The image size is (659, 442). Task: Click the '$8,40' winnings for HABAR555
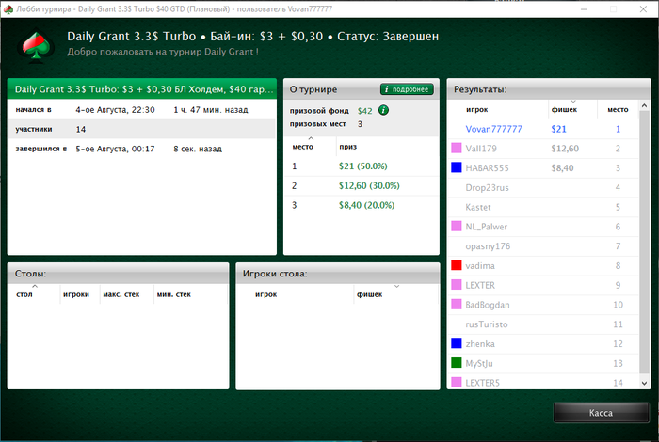562,168
